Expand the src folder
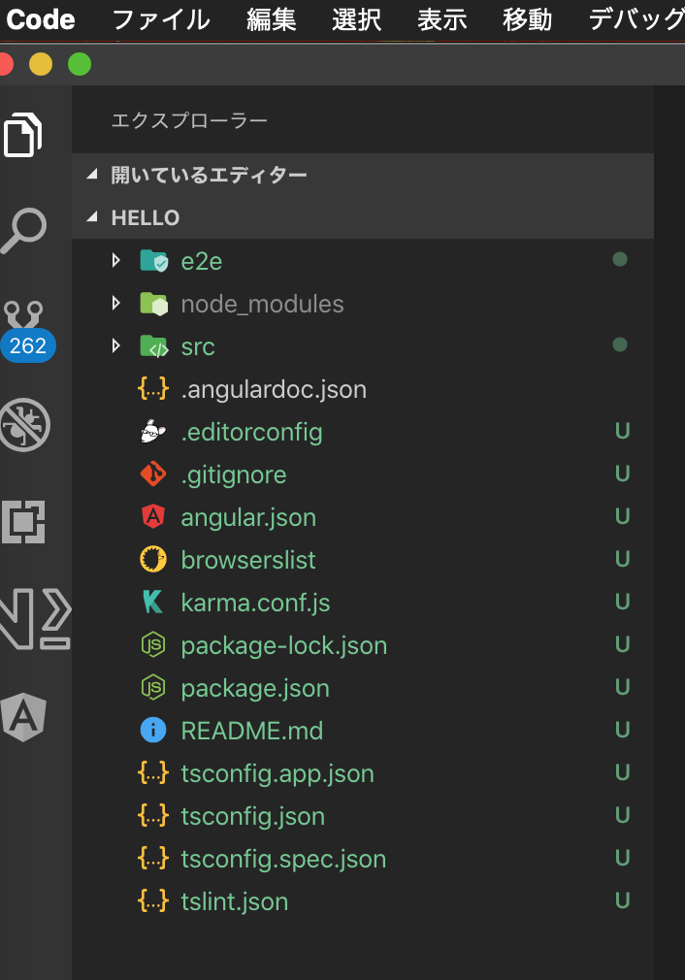The height and width of the screenshot is (980, 685). (x=116, y=346)
